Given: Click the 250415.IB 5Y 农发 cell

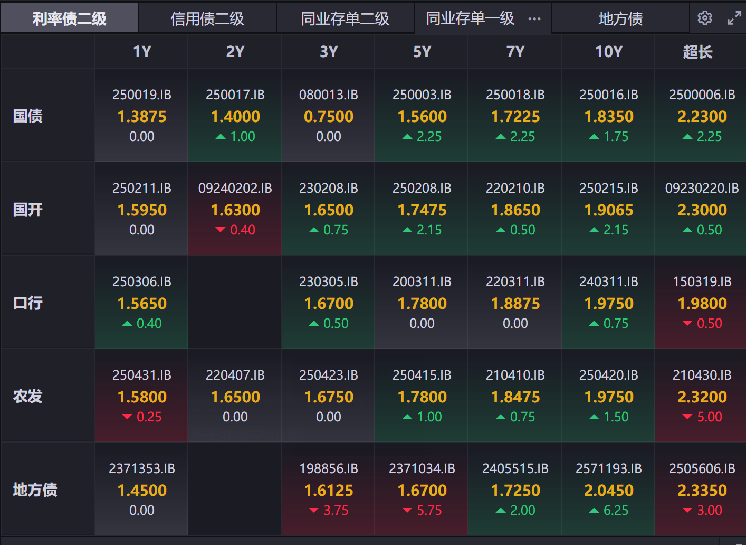Looking at the screenshot, I should coord(422,396).
